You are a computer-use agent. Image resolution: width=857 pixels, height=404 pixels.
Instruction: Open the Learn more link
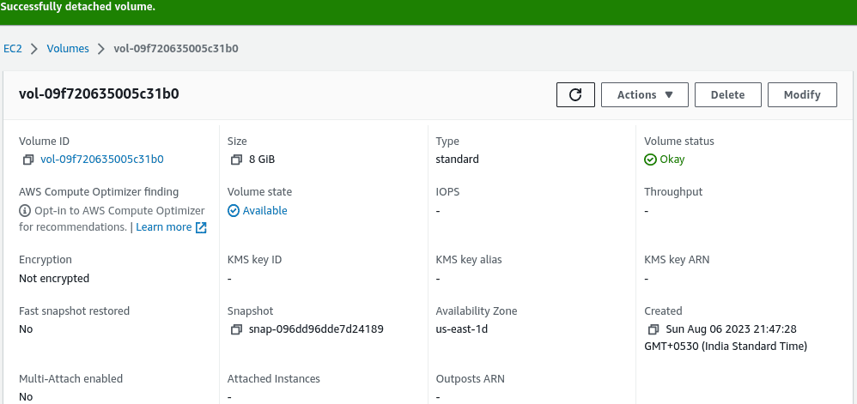[x=164, y=227]
